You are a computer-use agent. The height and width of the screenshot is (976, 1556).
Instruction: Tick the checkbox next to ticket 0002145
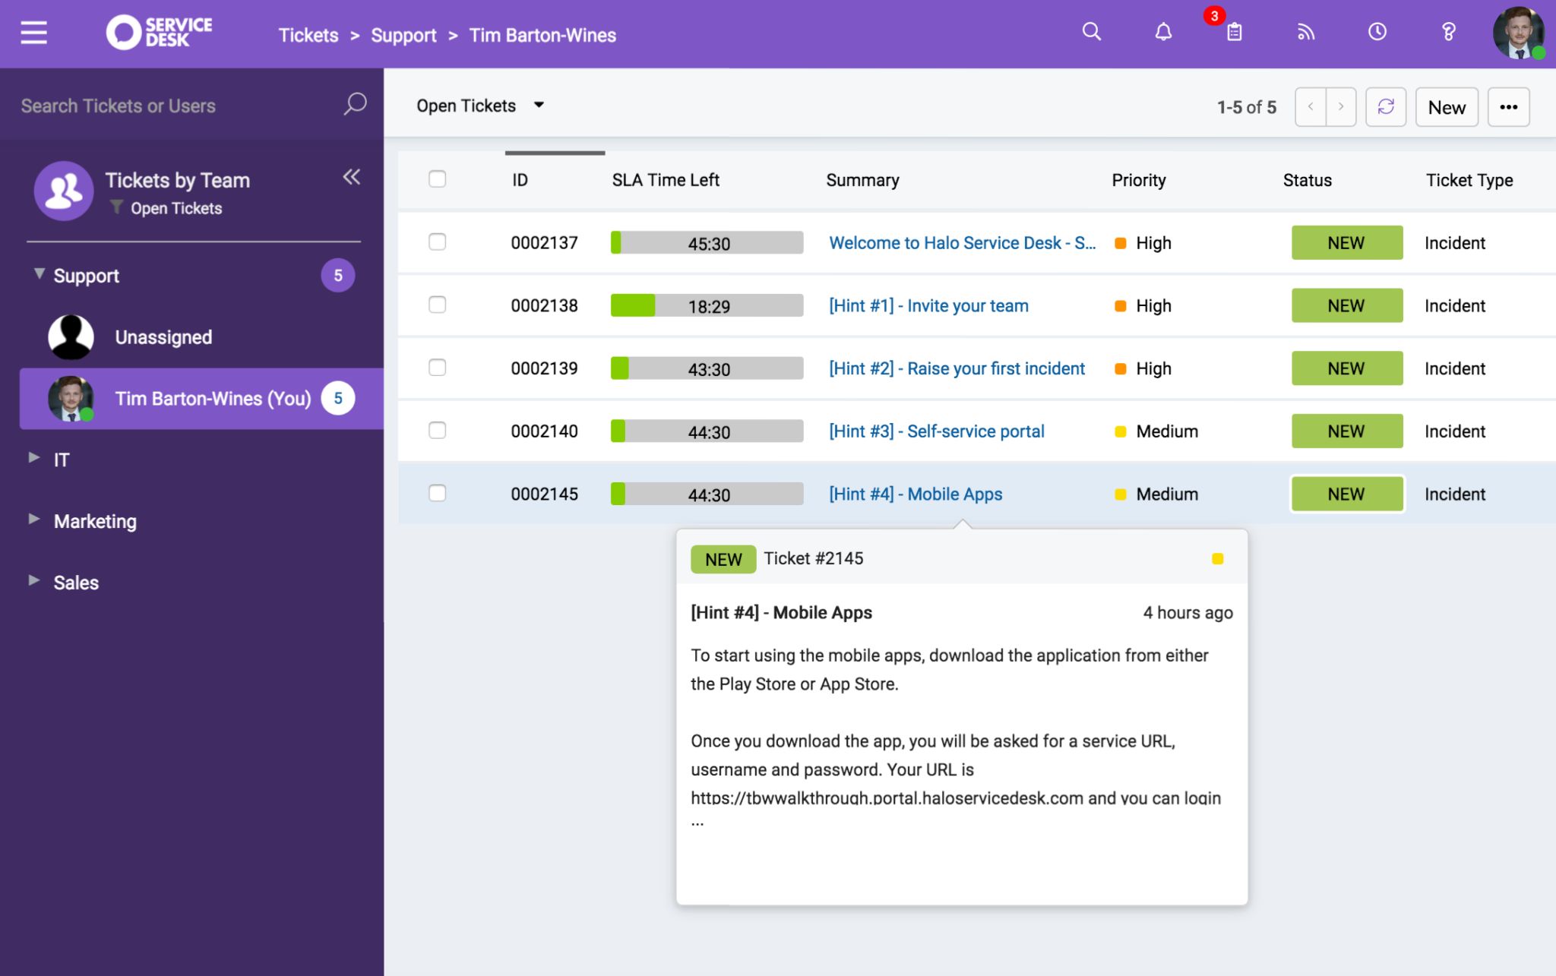pyautogui.click(x=438, y=493)
